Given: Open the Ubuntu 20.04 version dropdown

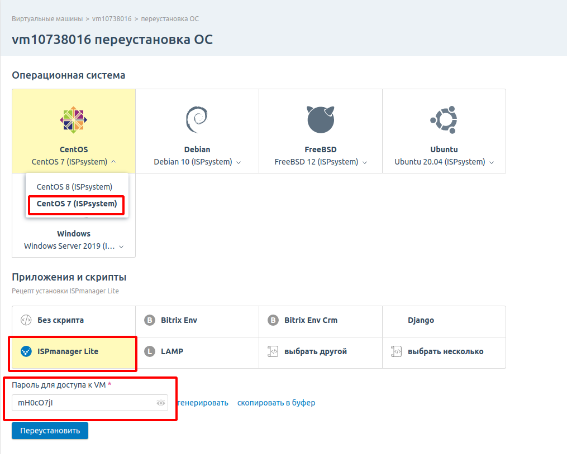Looking at the screenshot, I should click(492, 162).
